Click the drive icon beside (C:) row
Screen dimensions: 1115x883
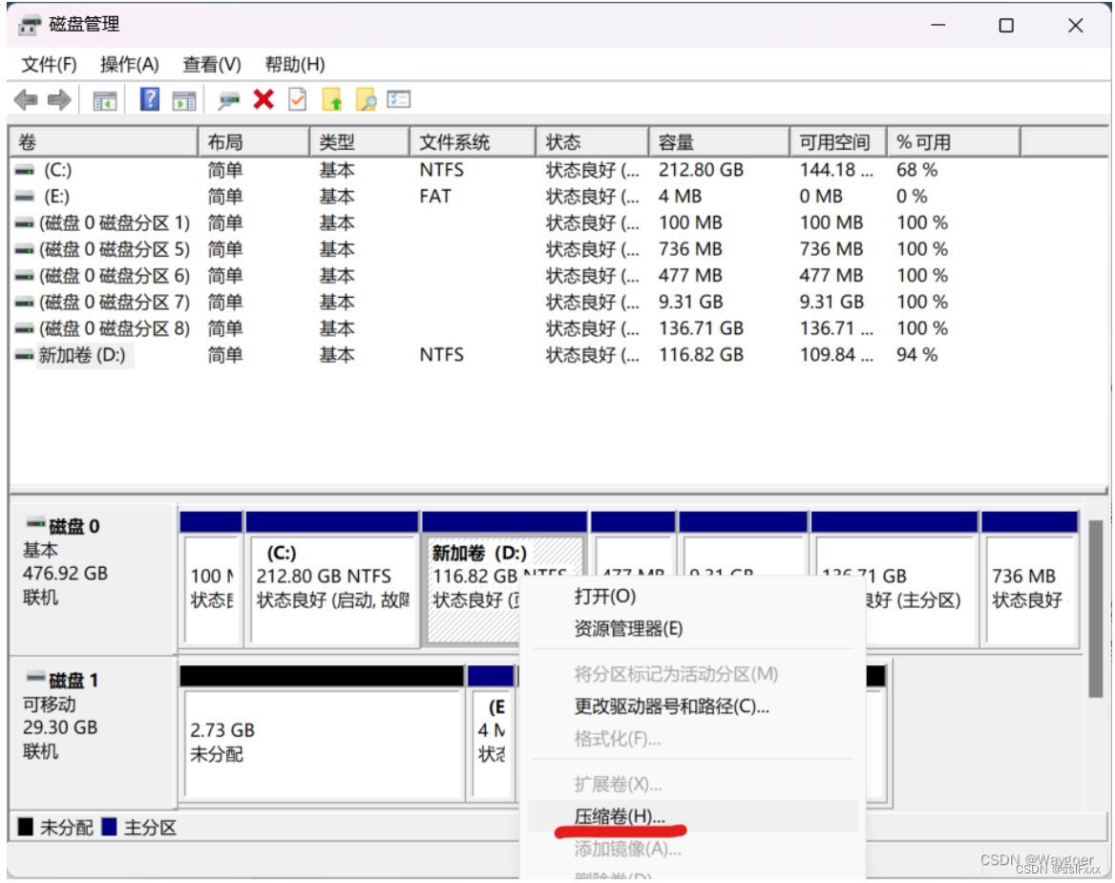(25, 171)
